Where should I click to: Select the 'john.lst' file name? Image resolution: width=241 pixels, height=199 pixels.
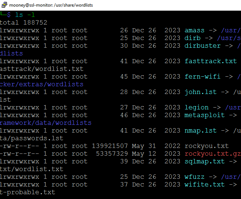pyautogui.click(x=200, y=92)
